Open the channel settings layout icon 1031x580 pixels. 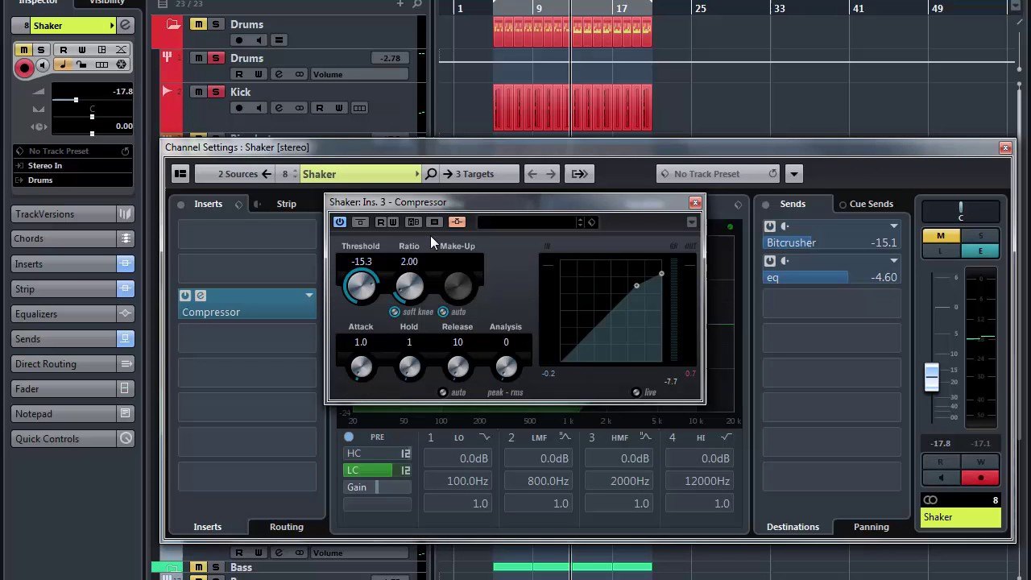(180, 174)
